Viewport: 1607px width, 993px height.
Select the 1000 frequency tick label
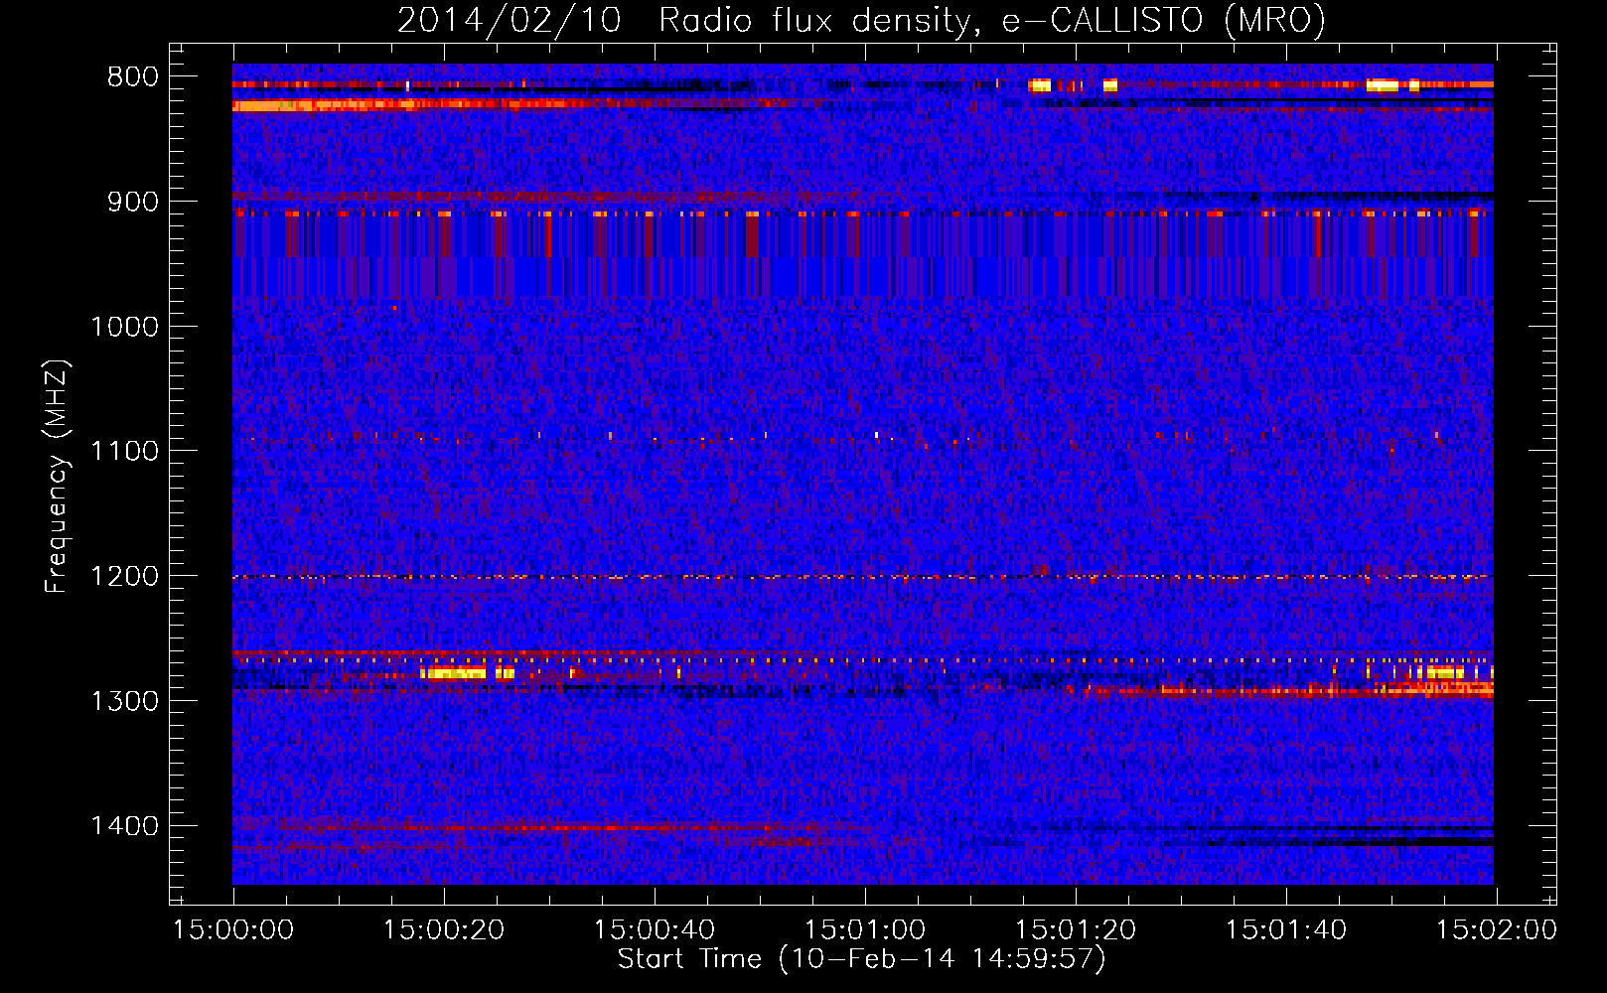click(x=124, y=327)
